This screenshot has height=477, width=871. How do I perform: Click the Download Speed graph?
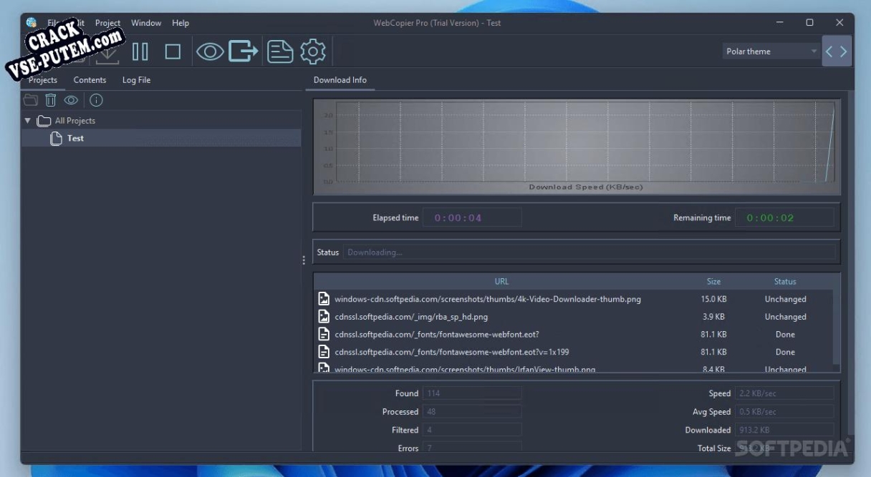tap(576, 147)
